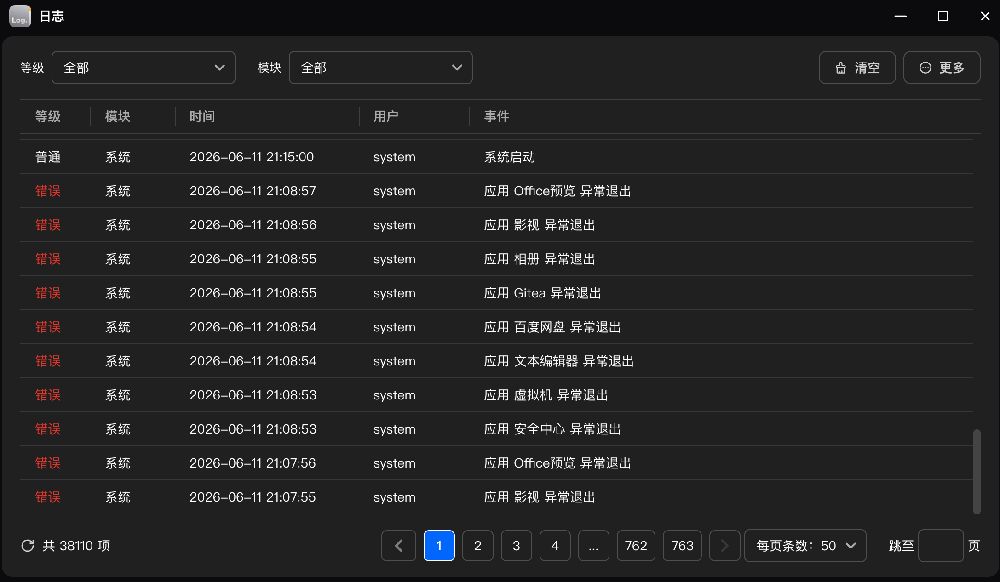Click the refresh icon beside 共 38110 项
The height and width of the screenshot is (582, 1000).
[x=28, y=546]
